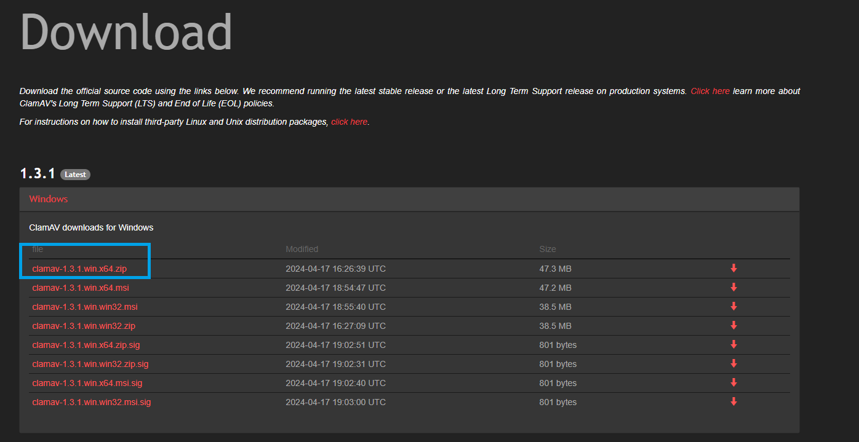Click date 2024-04-17 19:02:31 UTC

click(335, 364)
